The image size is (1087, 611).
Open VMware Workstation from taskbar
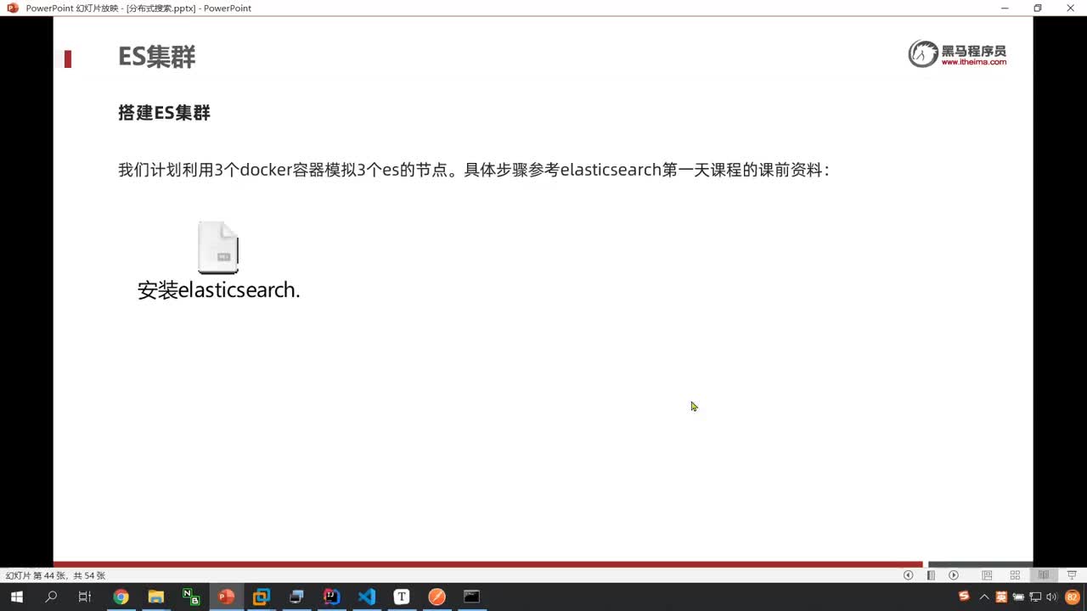pyautogui.click(x=261, y=597)
